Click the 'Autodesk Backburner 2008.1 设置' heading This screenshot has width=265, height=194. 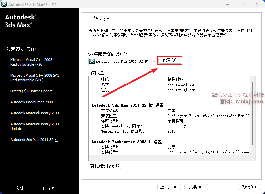[127, 142]
